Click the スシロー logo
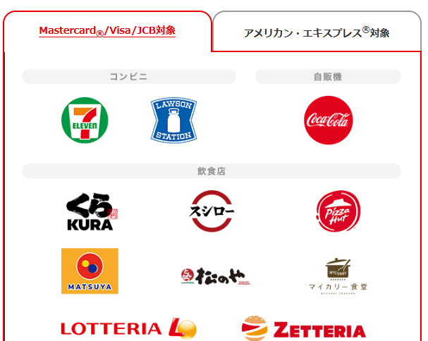The height and width of the screenshot is (341, 428). point(212,211)
